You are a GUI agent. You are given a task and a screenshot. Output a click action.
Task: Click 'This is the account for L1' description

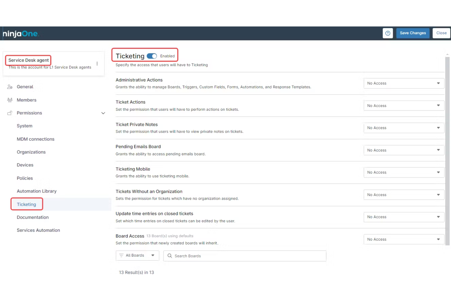pos(50,67)
